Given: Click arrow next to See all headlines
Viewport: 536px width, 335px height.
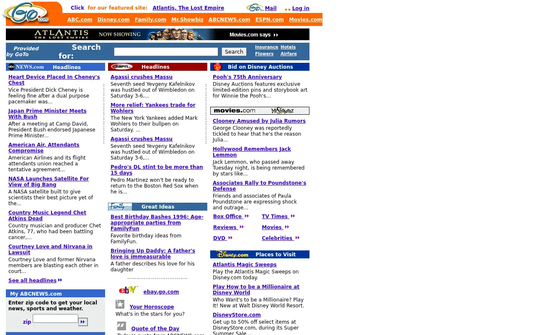Looking at the screenshot, I should pyautogui.click(x=60, y=280).
